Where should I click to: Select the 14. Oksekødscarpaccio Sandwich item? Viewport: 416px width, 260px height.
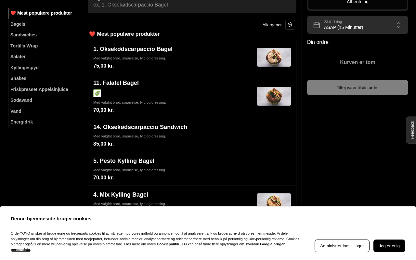pos(192,135)
